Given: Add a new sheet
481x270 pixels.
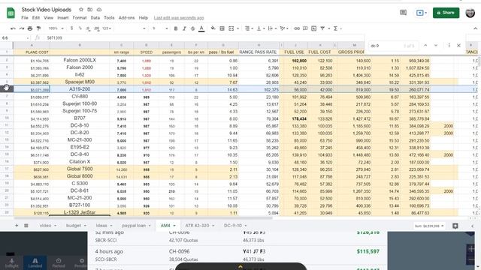Looking at the screenshot, I should tap(17, 226).
